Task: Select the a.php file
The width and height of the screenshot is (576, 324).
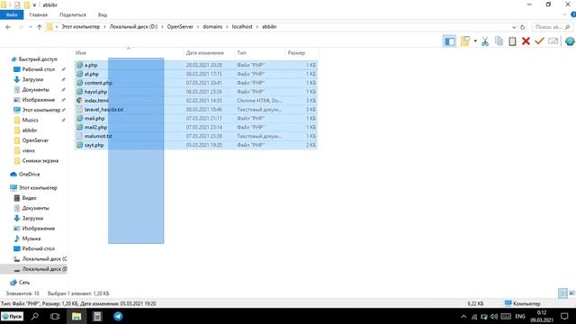Action: [91, 65]
